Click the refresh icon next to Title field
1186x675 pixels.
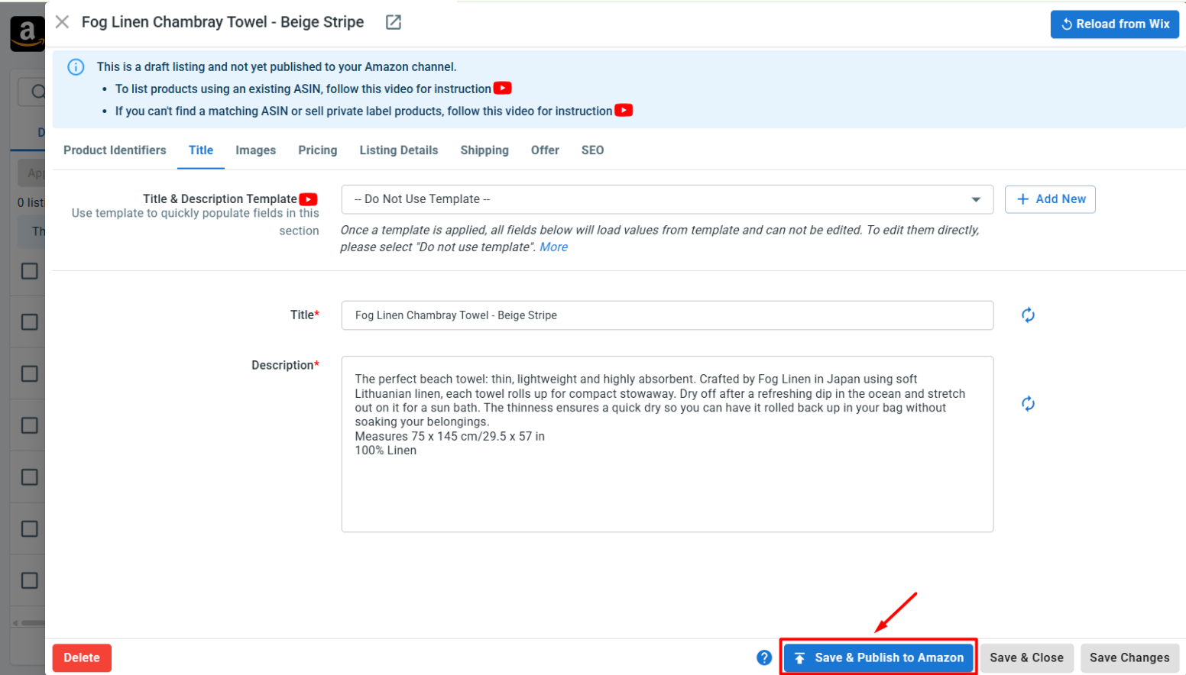point(1028,315)
